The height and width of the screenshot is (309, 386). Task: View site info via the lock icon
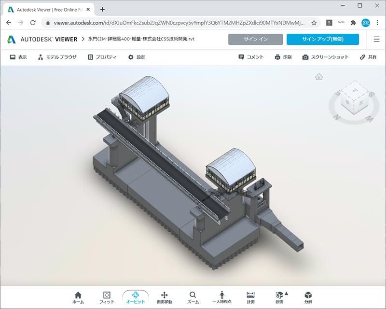pos(48,23)
